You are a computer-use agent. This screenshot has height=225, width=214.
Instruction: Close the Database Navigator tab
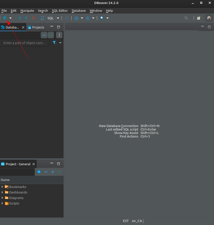[23, 27]
